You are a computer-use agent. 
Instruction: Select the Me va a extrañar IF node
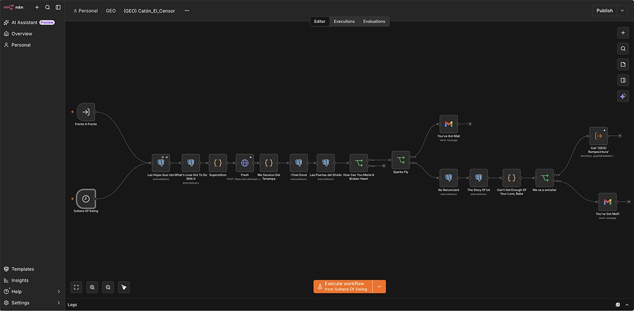coord(544,178)
